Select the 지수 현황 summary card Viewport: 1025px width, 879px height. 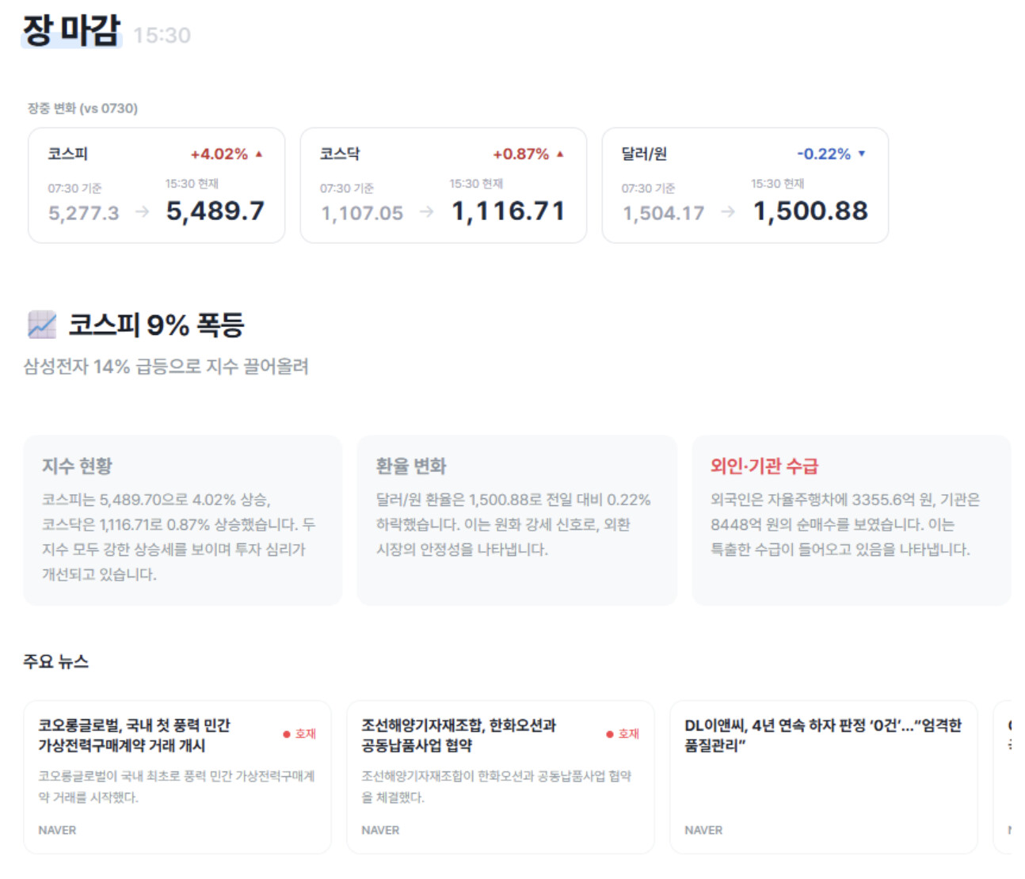coord(182,520)
